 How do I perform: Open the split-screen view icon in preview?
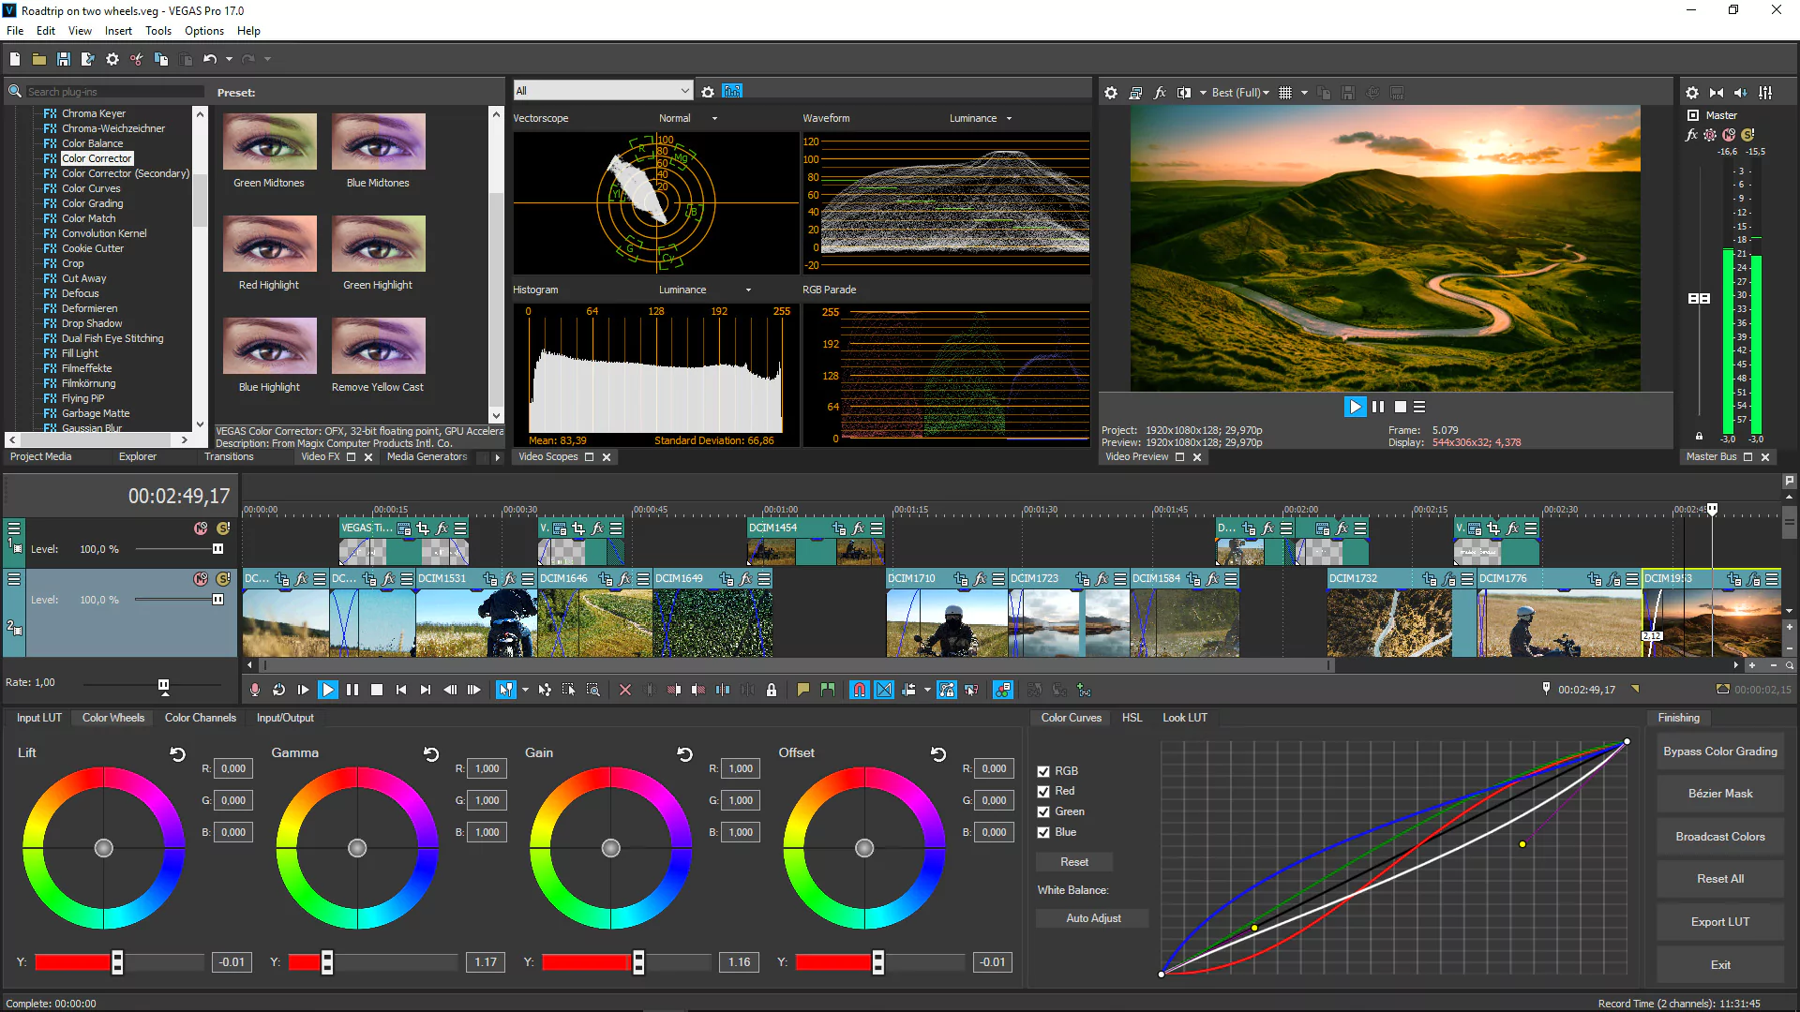pyautogui.click(x=1182, y=93)
